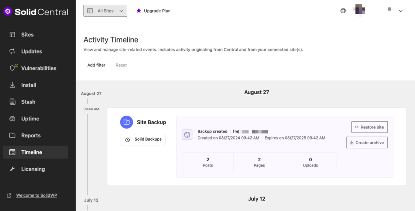Select the Timeline menu item
415x211 pixels.
click(x=32, y=152)
